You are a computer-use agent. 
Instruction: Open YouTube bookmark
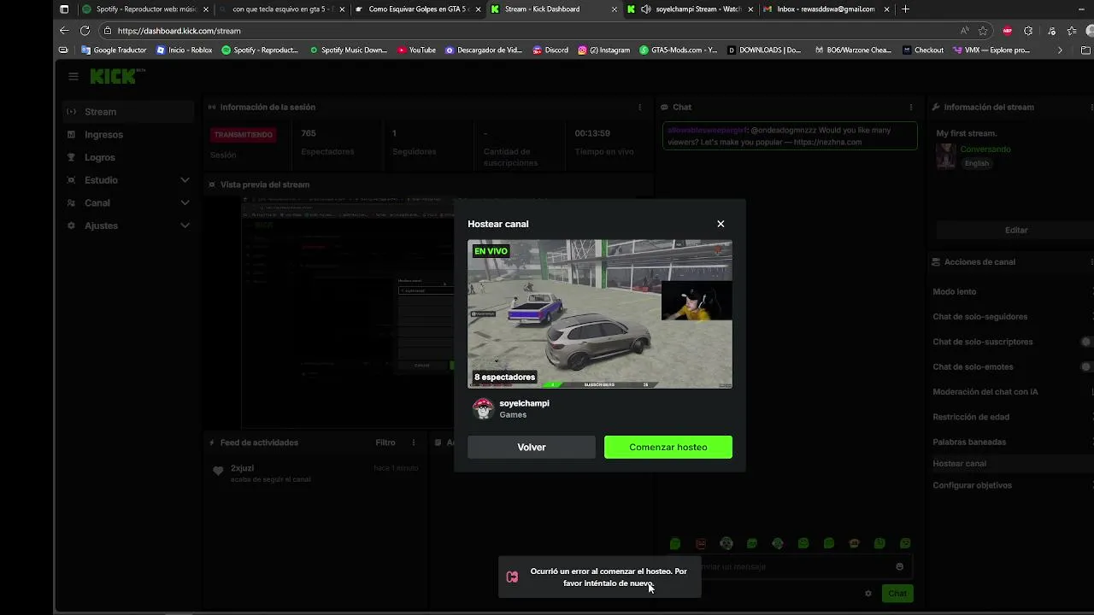pyautogui.click(x=416, y=50)
